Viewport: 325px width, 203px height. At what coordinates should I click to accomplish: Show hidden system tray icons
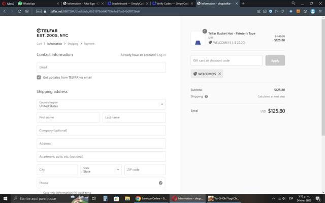coord(273,198)
